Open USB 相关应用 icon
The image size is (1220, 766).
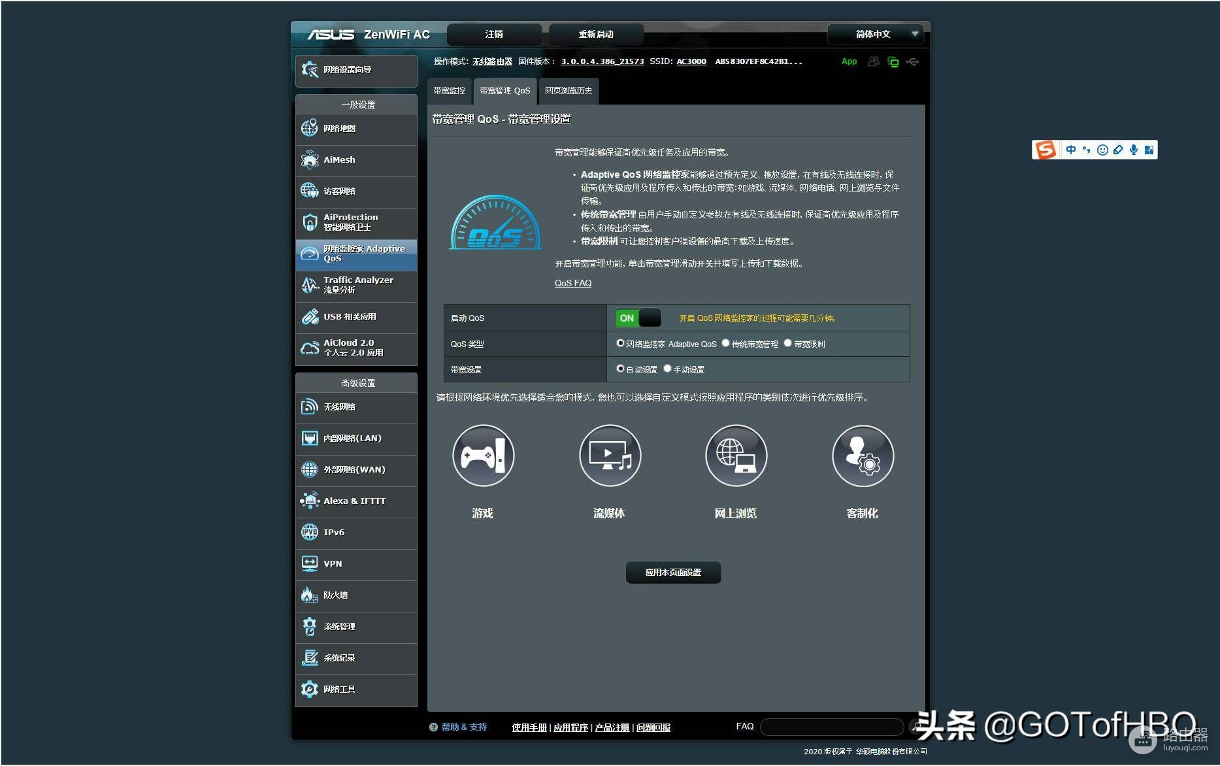310,316
